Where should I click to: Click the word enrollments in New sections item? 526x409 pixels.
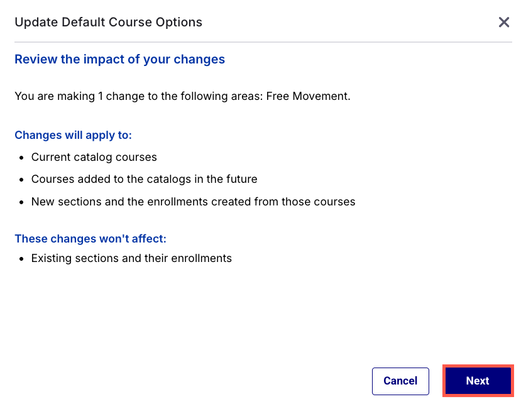177,202
